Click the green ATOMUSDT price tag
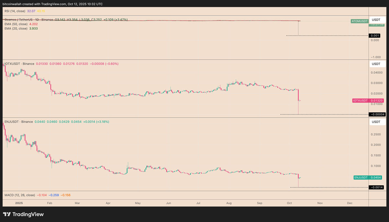The image size is (389, 222). (x=359, y=21)
